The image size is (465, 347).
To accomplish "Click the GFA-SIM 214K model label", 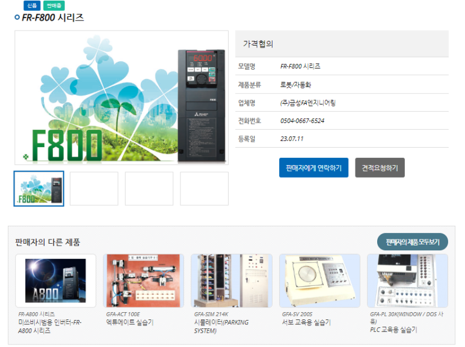I will pos(211,314).
